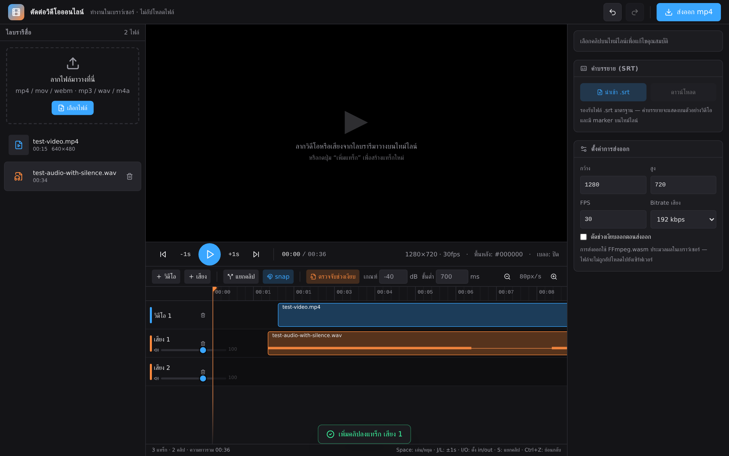Undo the last action
This screenshot has width=729, height=456.
click(612, 12)
